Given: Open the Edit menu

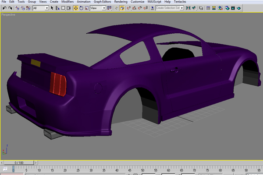Looking at the screenshot, I should [x=12, y=2].
